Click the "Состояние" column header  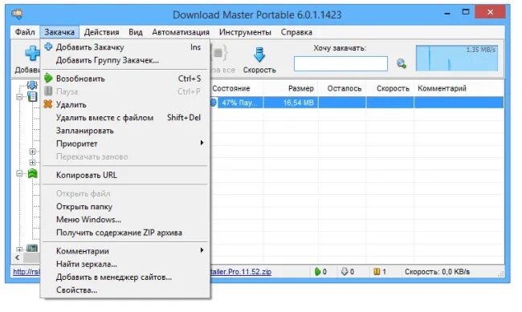pos(231,88)
